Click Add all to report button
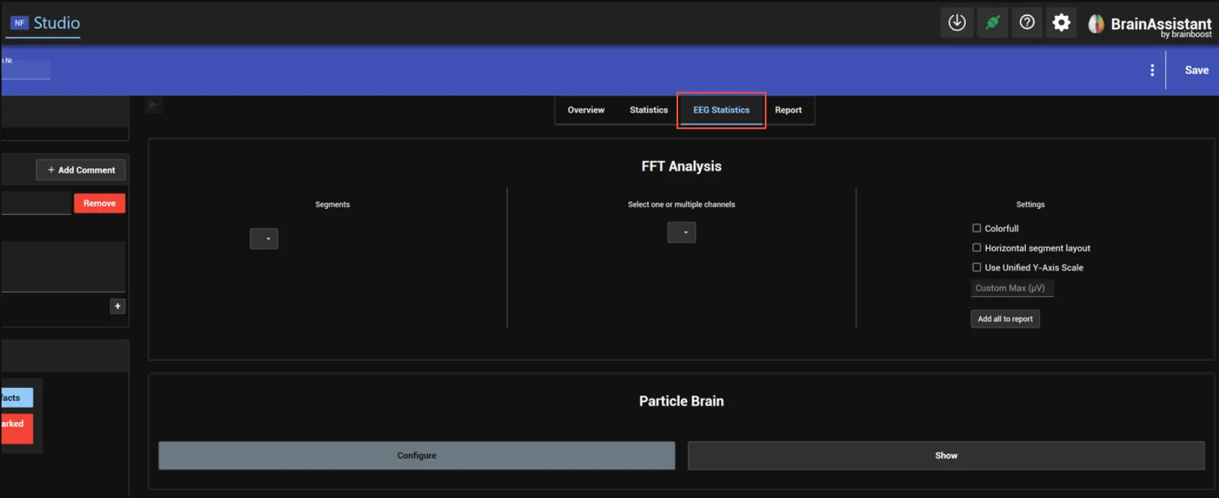Viewport: 1219px width, 498px height. [x=1005, y=319]
